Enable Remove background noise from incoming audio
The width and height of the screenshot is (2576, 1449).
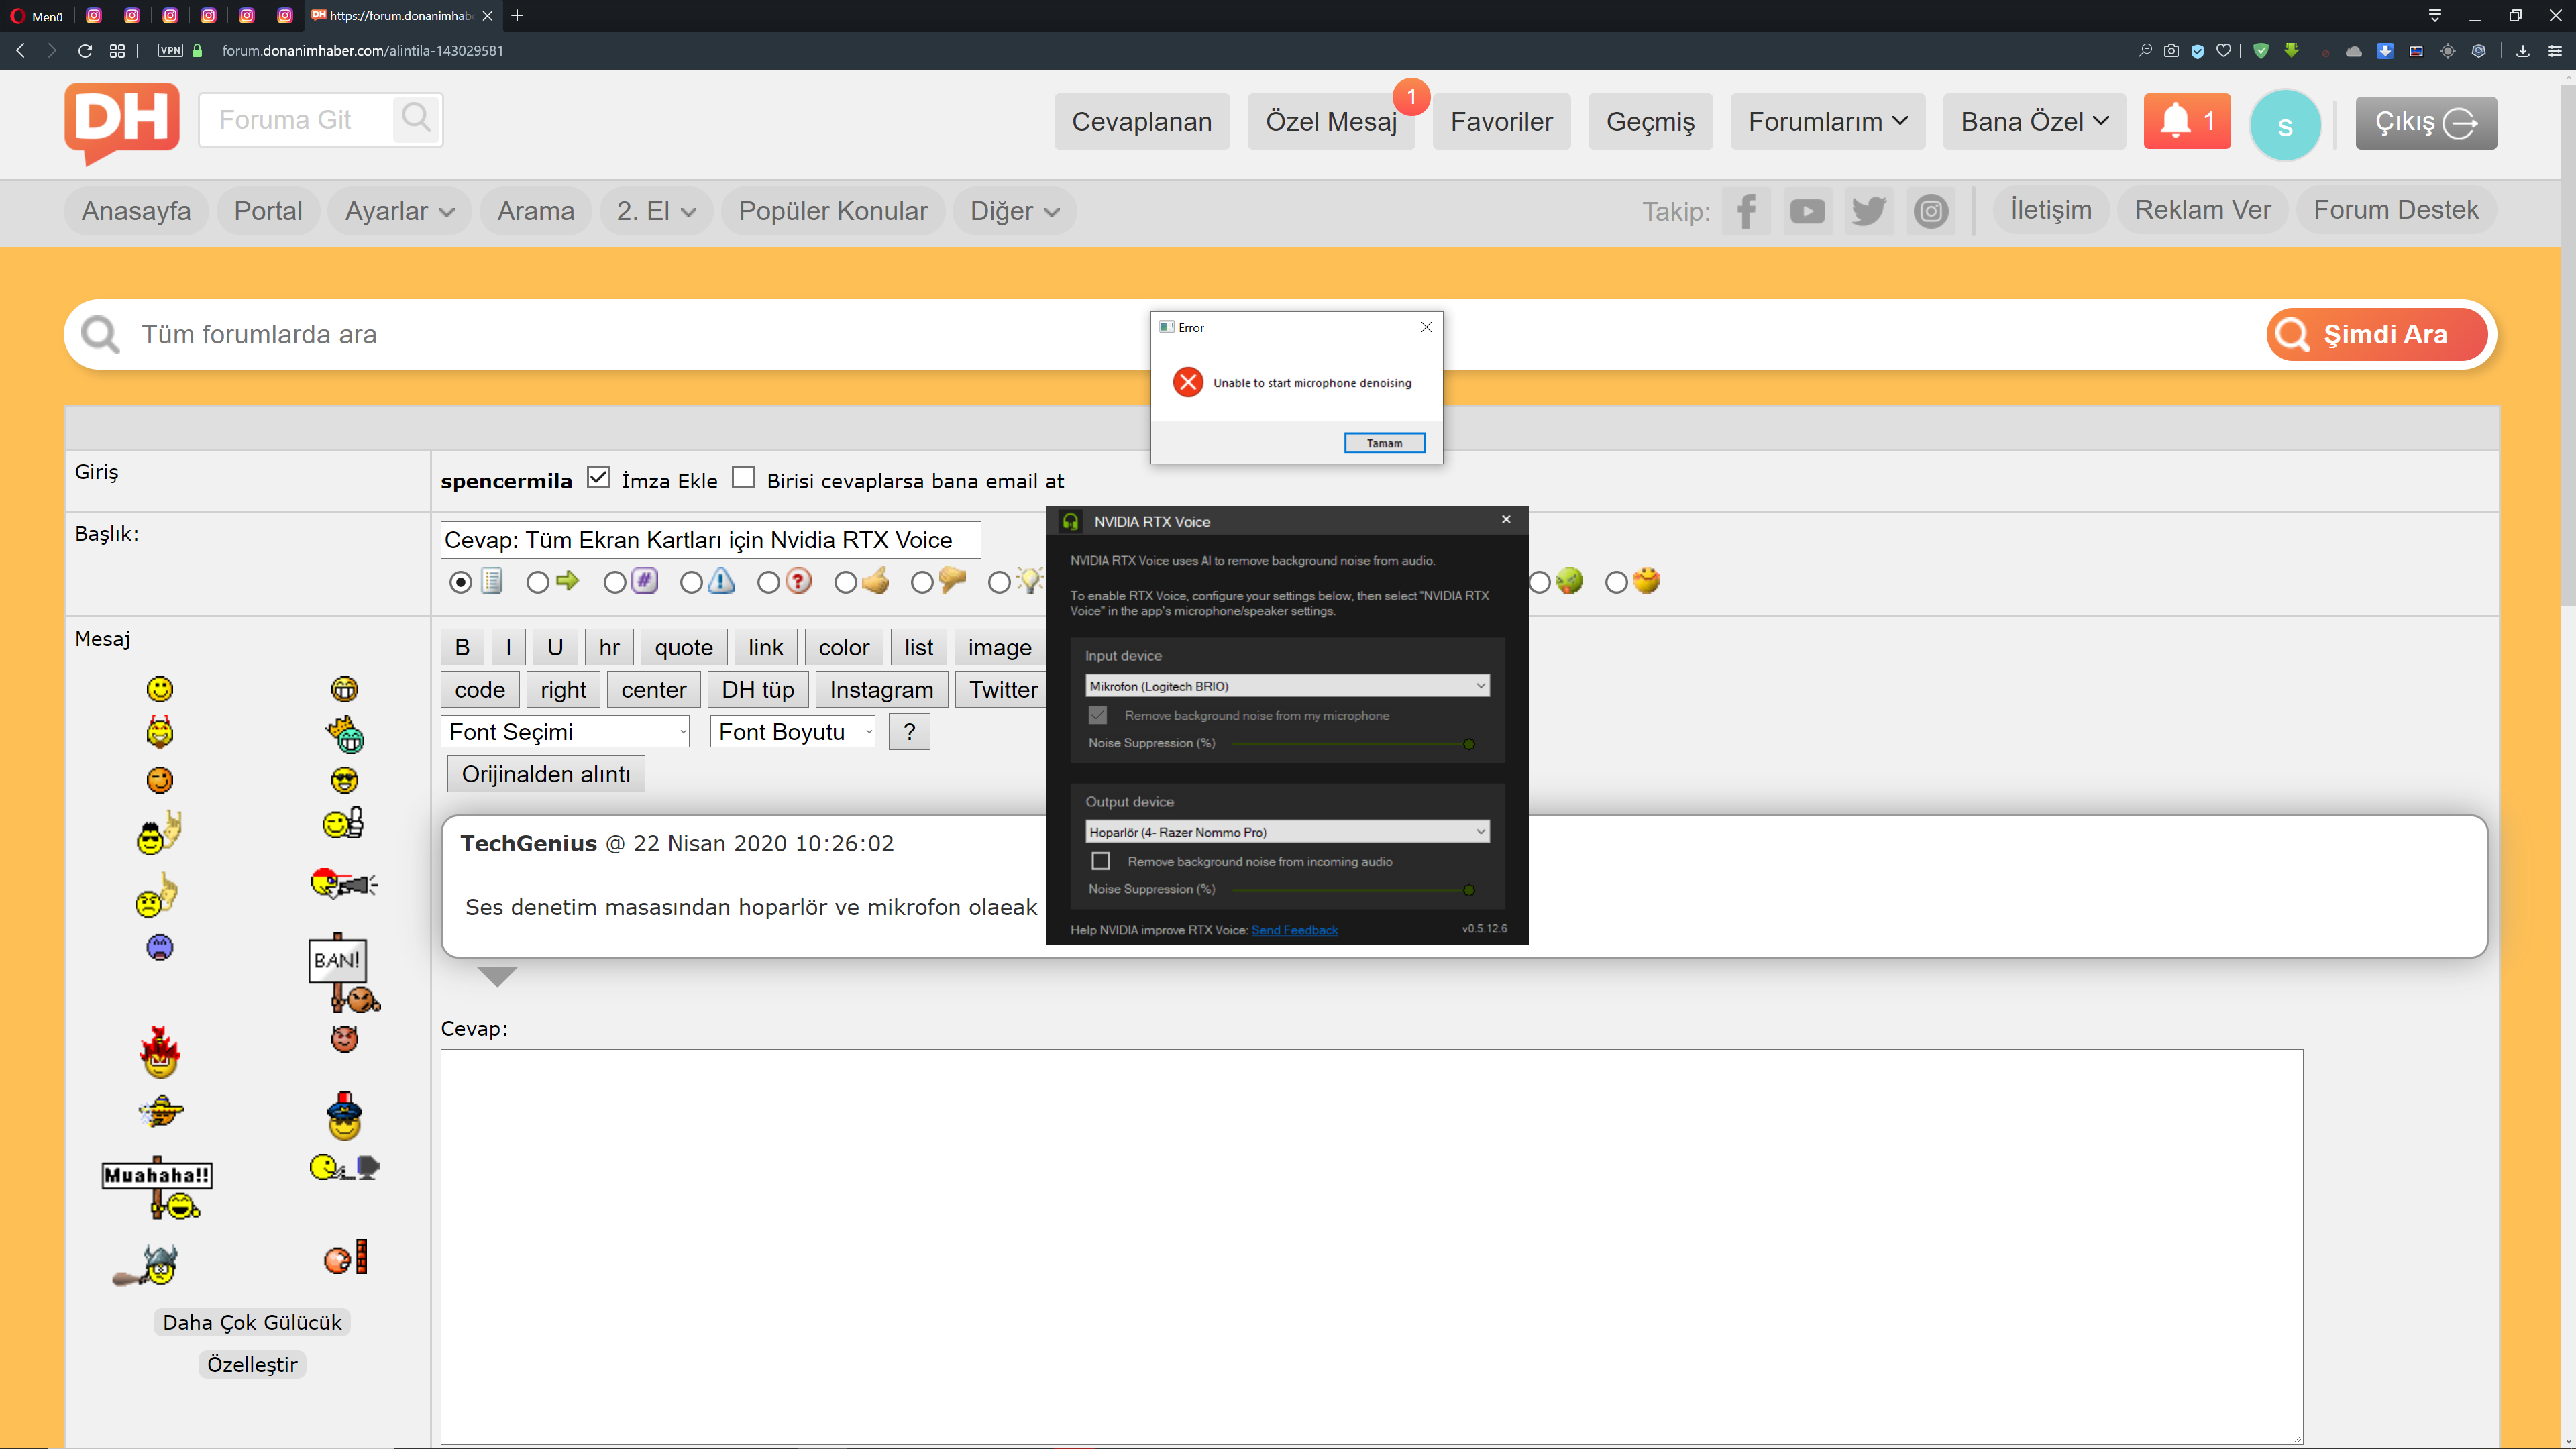coord(1101,861)
